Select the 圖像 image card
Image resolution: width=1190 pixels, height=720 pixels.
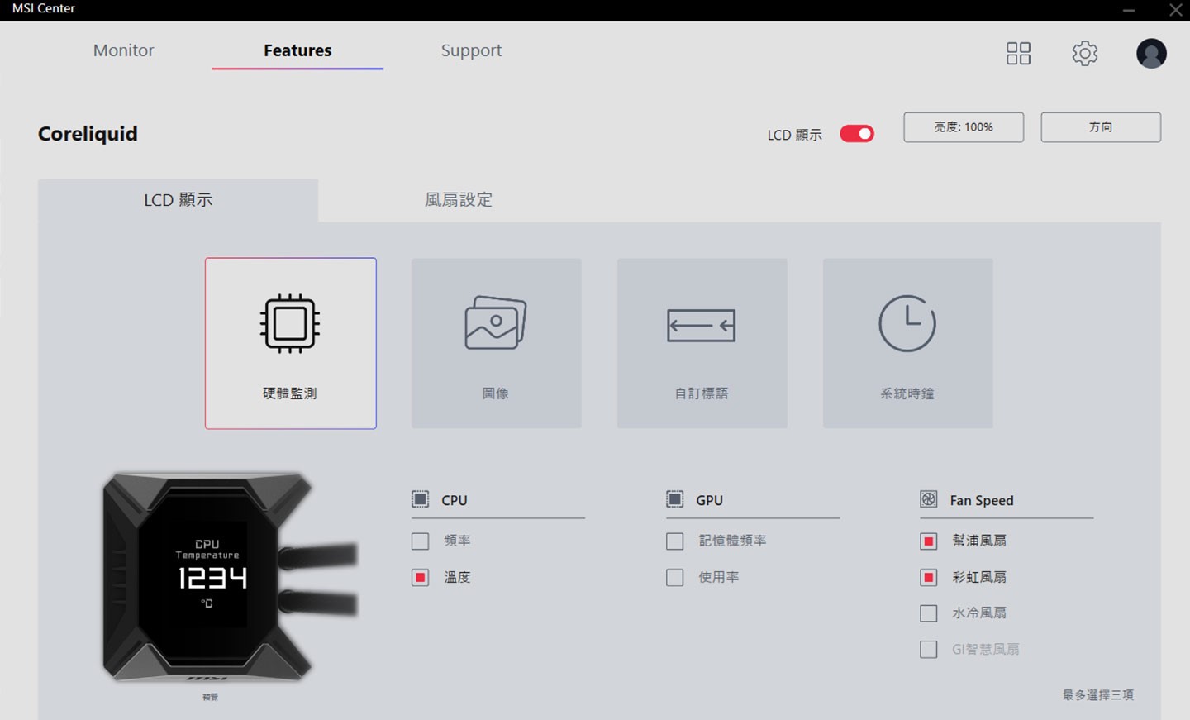[496, 343]
